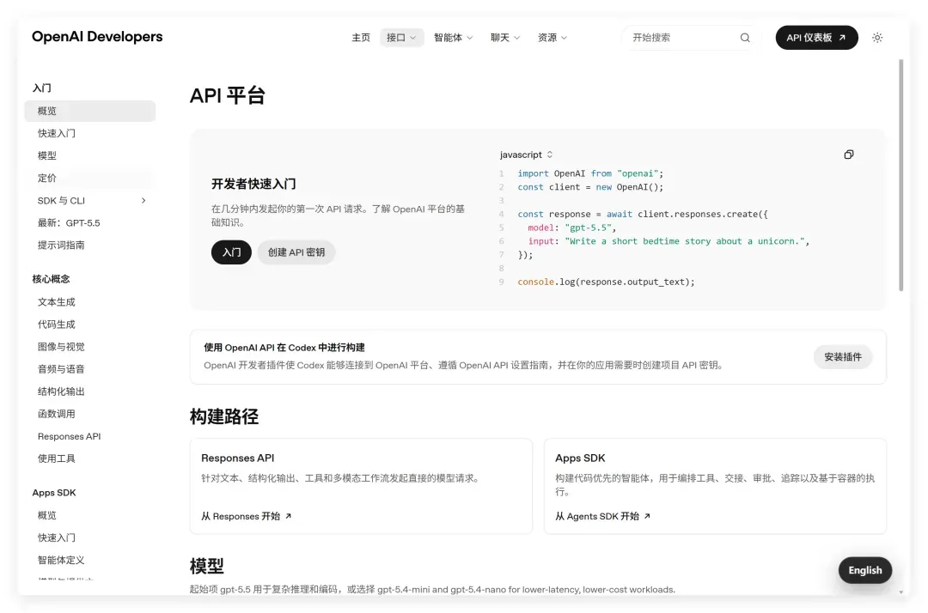Follow the 从 Agents SDK 开始 link
Screen dimensions: 928x613
click(602, 517)
